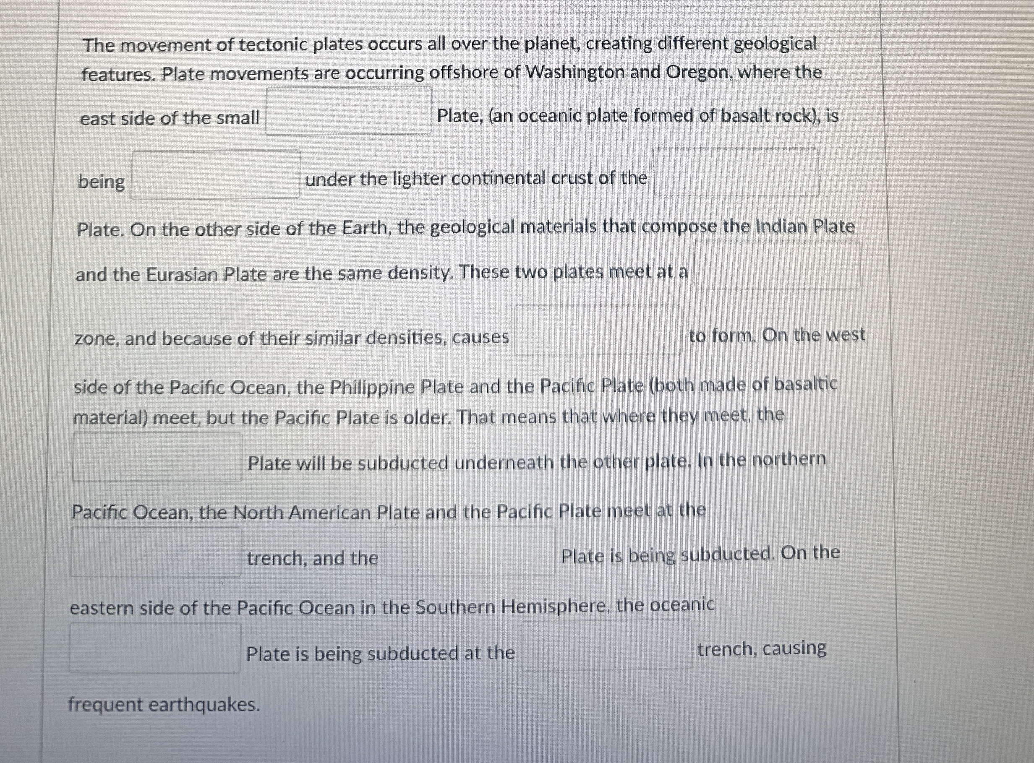Click the text "side of the Pacific Ocean, the Philippine Plate"

269,388
